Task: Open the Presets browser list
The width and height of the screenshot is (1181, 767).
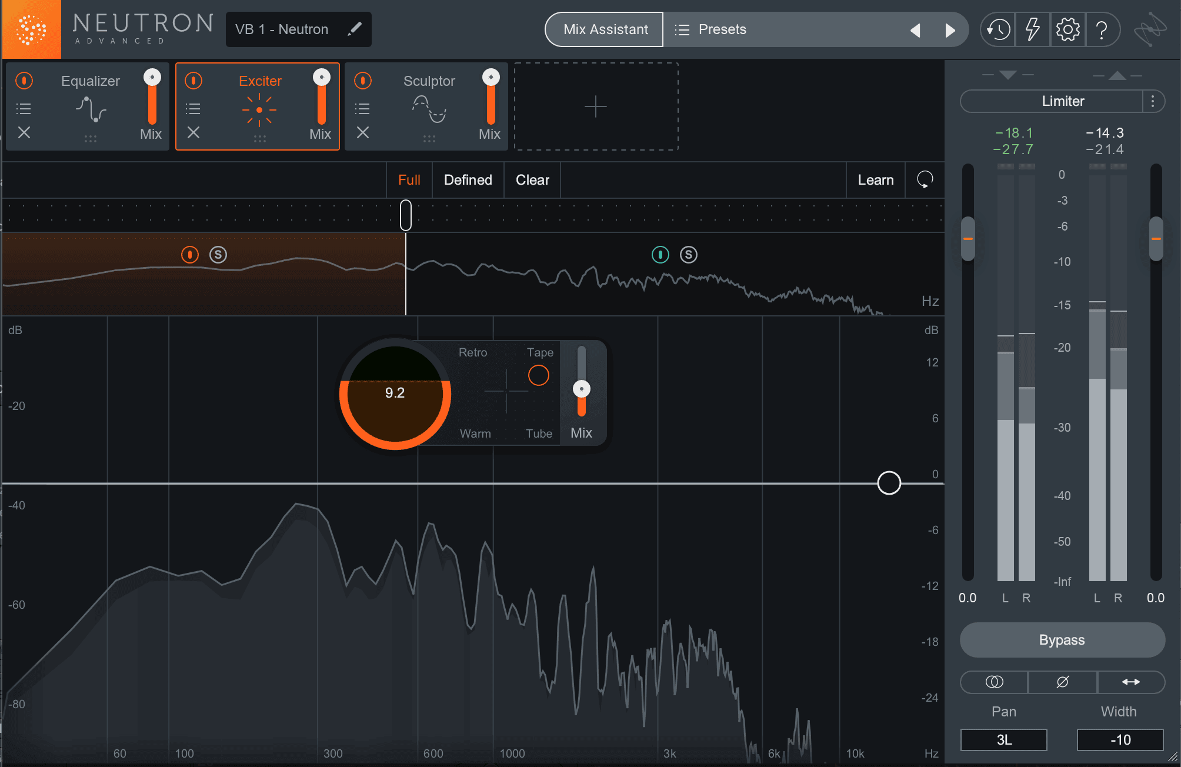Action: tap(710, 29)
